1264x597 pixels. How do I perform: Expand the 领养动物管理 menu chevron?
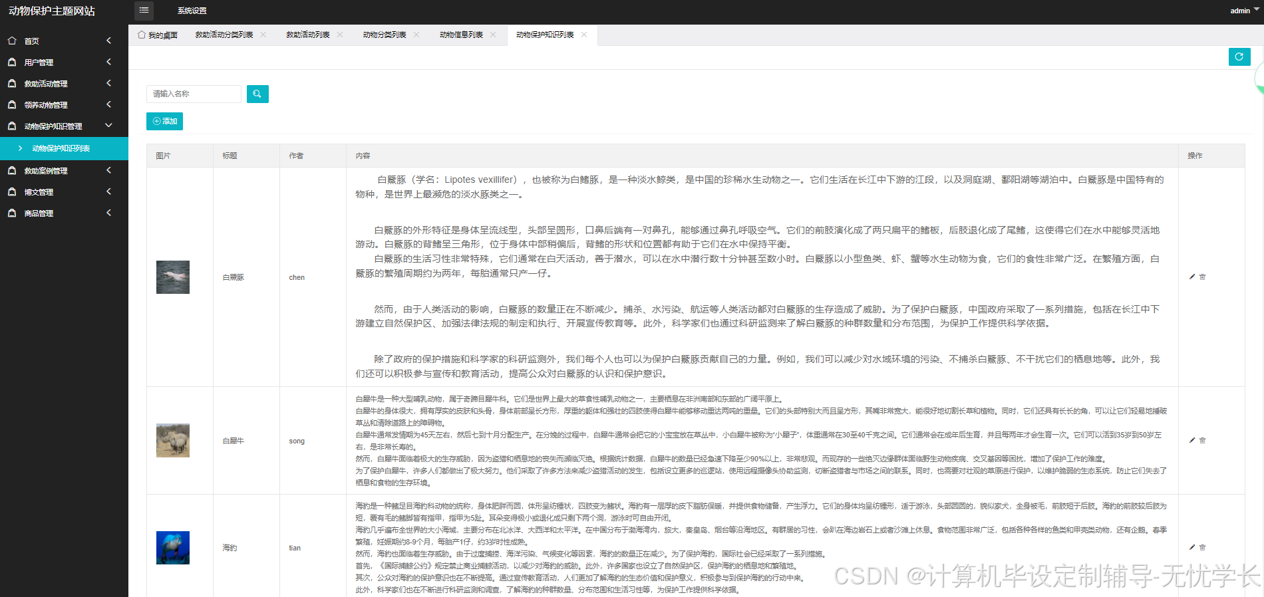coord(108,104)
